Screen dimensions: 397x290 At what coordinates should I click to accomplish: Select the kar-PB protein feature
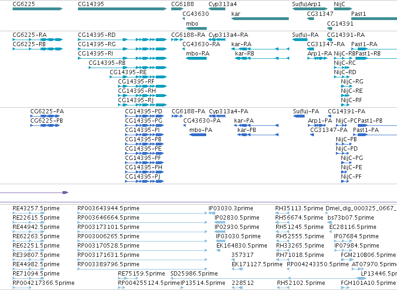tap(258, 135)
